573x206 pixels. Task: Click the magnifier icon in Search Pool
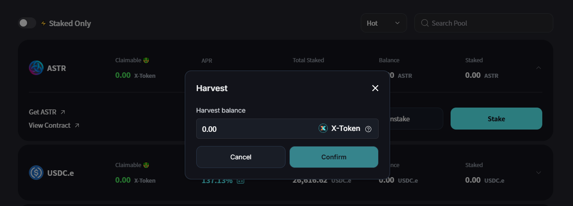point(425,23)
